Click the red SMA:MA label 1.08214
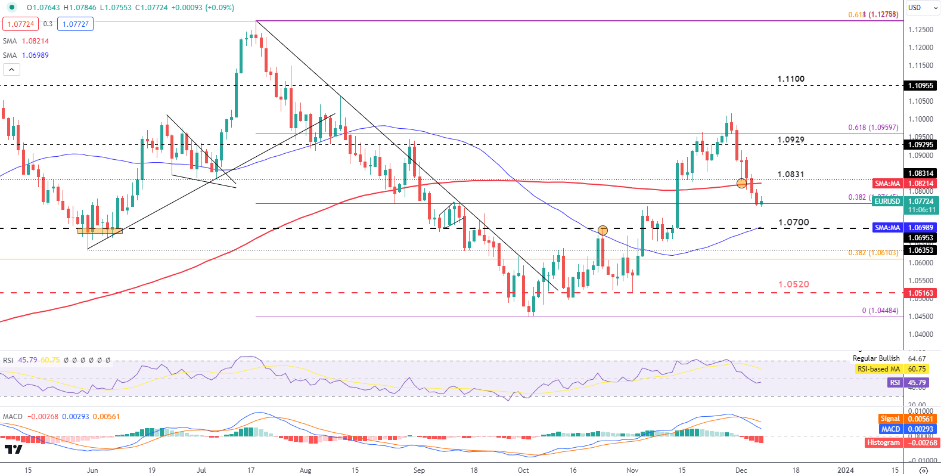This screenshot has height=474, width=941. tap(906, 184)
